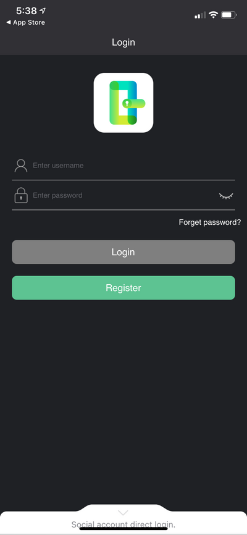247x535 pixels.
Task: Tap the 5:38 clock in status bar
Action: [x=27, y=11]
